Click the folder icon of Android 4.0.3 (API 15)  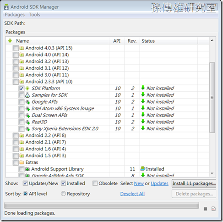pos(22,48)
